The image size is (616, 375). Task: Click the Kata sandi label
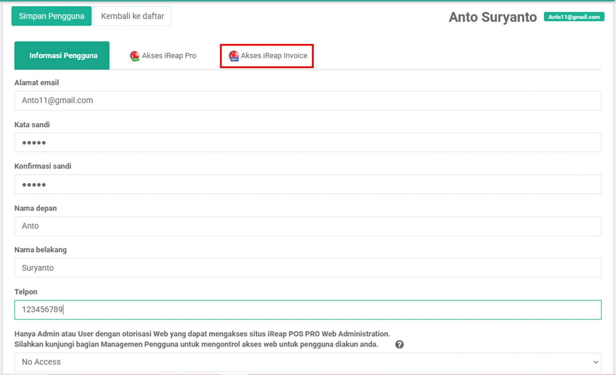pyautogui.click(x=32, y=124)
